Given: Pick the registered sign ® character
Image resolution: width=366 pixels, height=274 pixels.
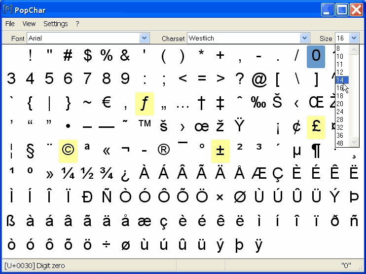Looking at the screenshot, I should 163,150.
